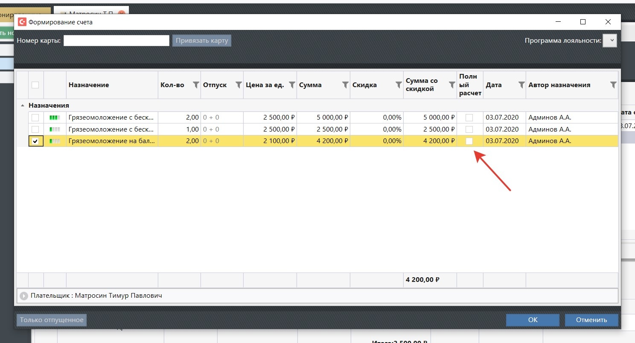
Task: Expand the Плательщик section
Action: tap(24, 296)
